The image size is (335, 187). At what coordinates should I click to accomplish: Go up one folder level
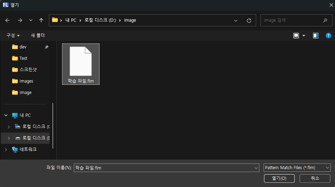[41, 20]
